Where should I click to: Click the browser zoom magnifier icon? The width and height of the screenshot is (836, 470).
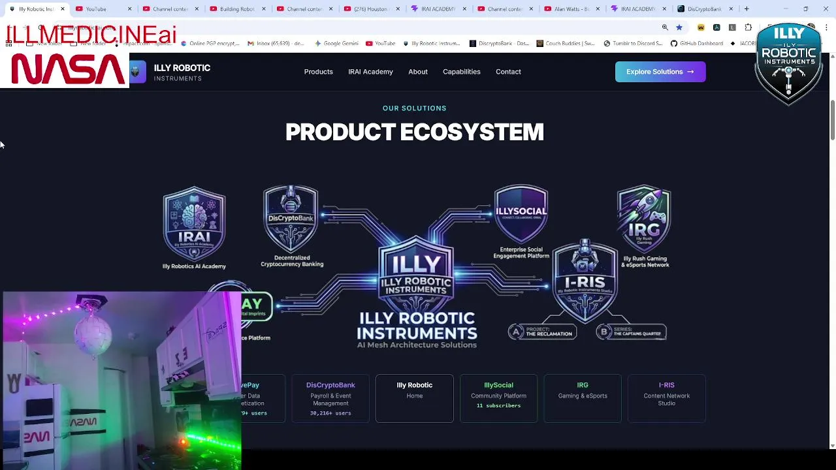click(x=665, y=27)
